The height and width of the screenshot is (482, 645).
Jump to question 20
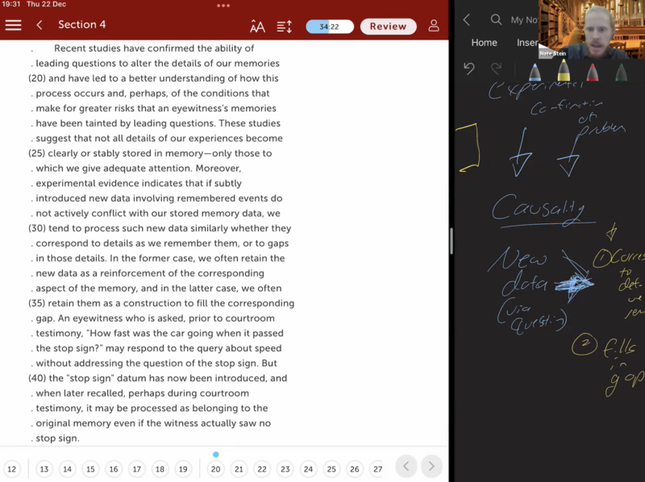(215, 468)
